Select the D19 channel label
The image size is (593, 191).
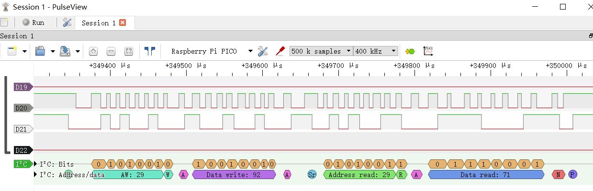[23, 87]
